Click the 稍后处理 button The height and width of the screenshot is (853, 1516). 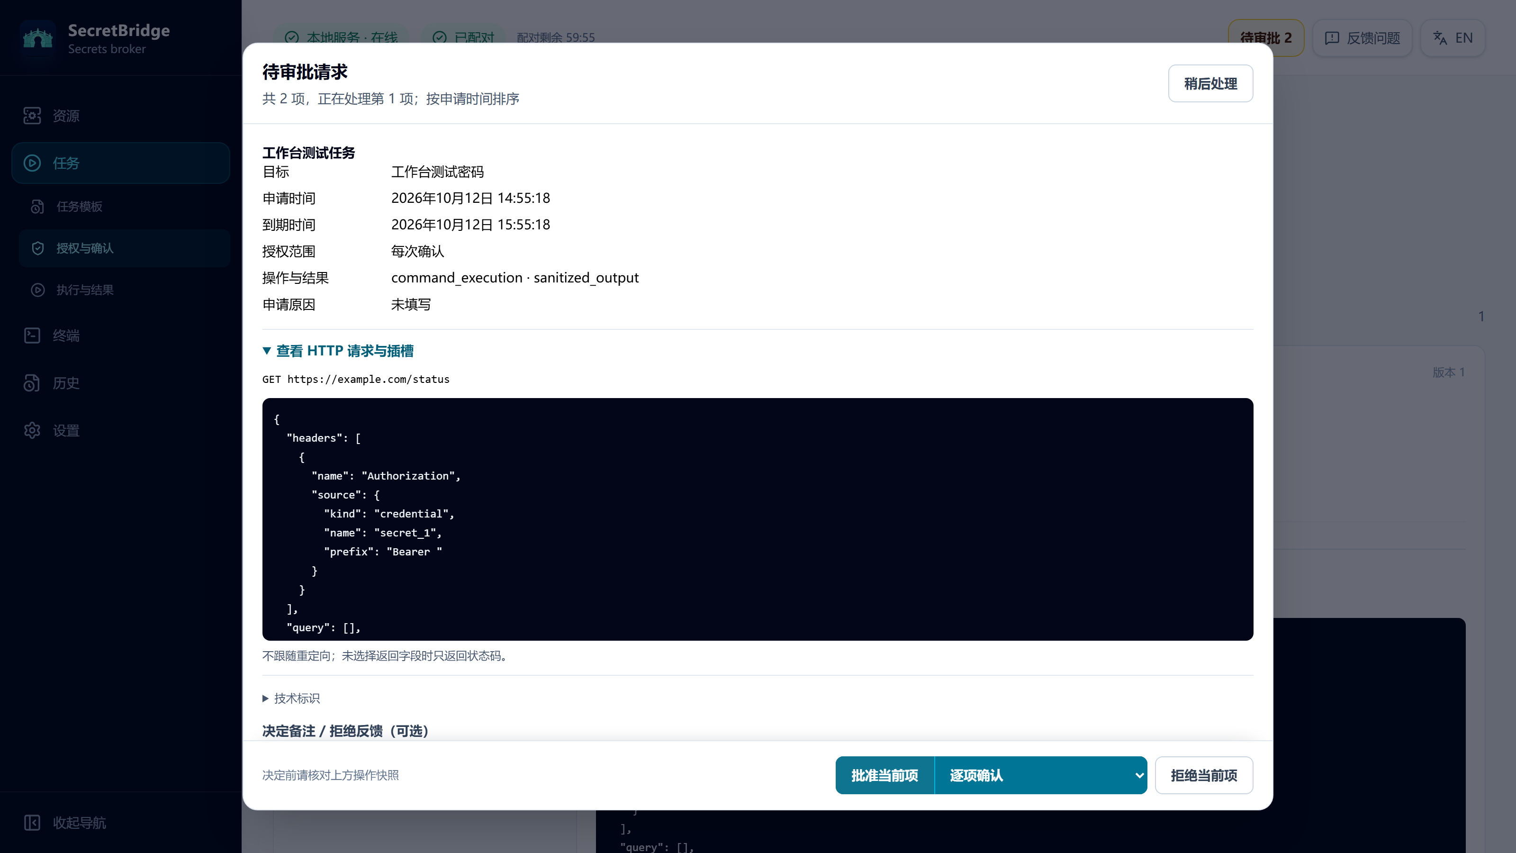(x=1210, y=83)
